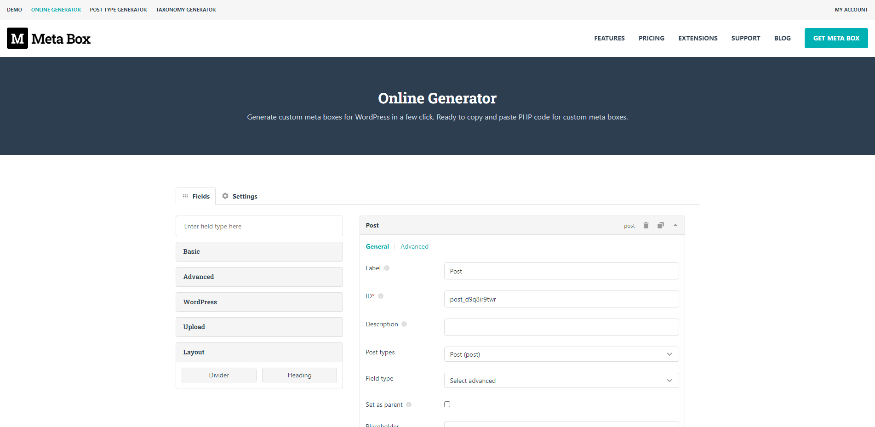The image size is (875, 427).
Task: Click the Post field header title
Action: pos(372,225)
